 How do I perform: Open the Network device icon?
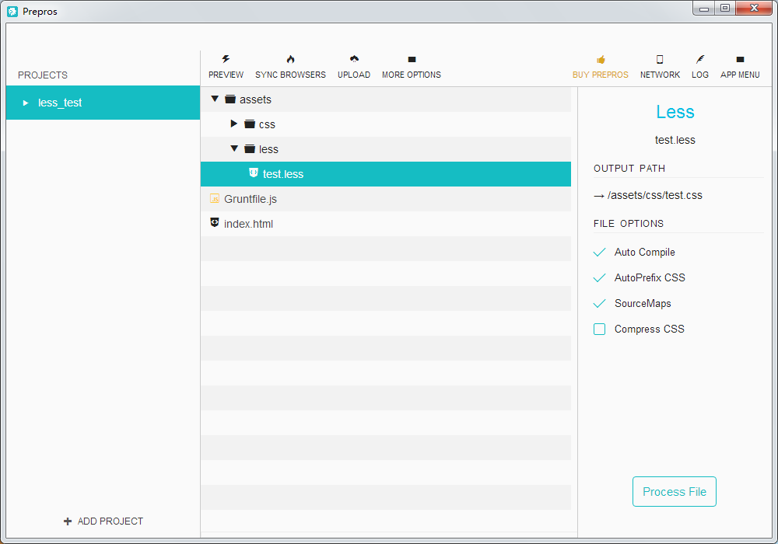tap(660, 60)
